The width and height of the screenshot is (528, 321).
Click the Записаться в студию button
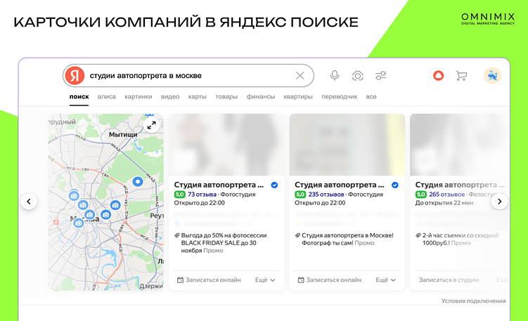(449, 280)
